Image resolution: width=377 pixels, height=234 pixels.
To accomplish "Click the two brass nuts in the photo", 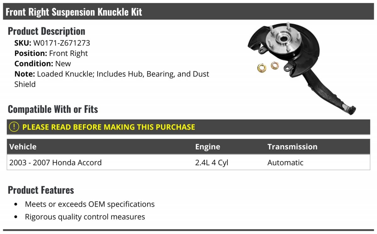I will (268, 67).
